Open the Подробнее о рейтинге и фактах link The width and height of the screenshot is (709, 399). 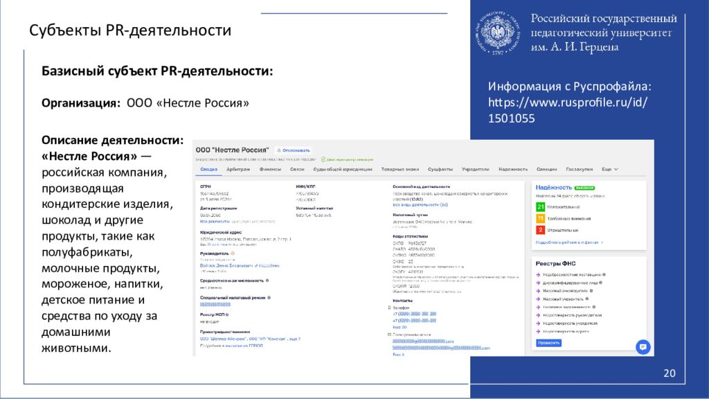tap(569, 242)
